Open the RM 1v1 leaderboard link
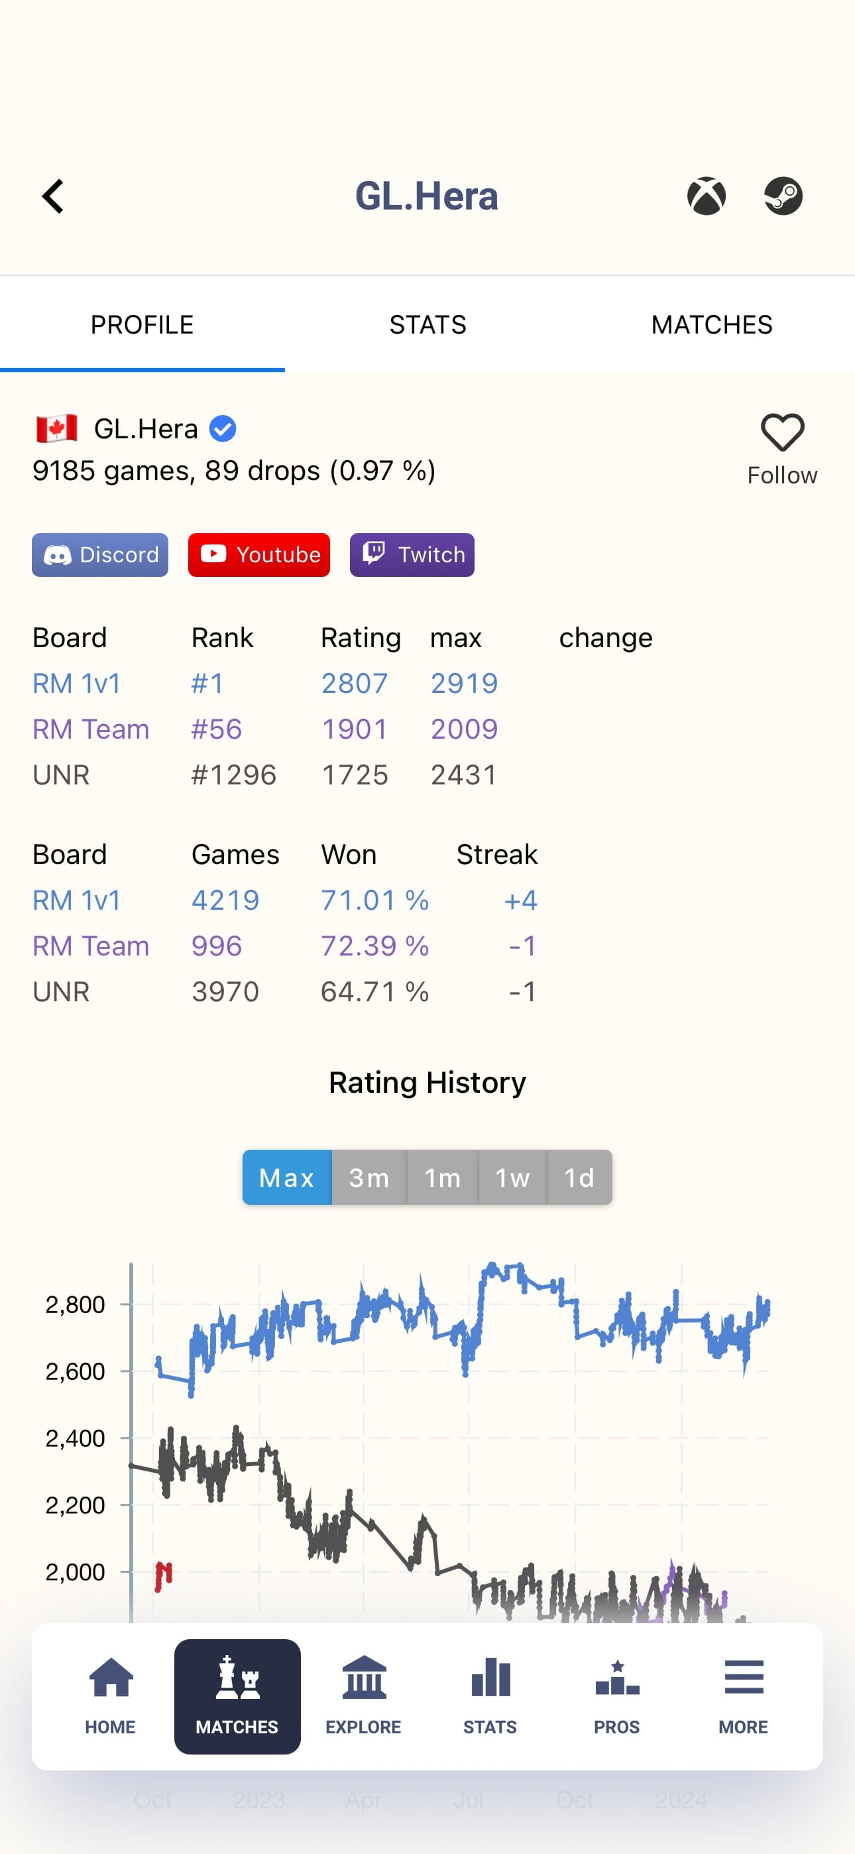Viewport: 855px width, 1854px height. pyautogui.click(x=77, y=683)
